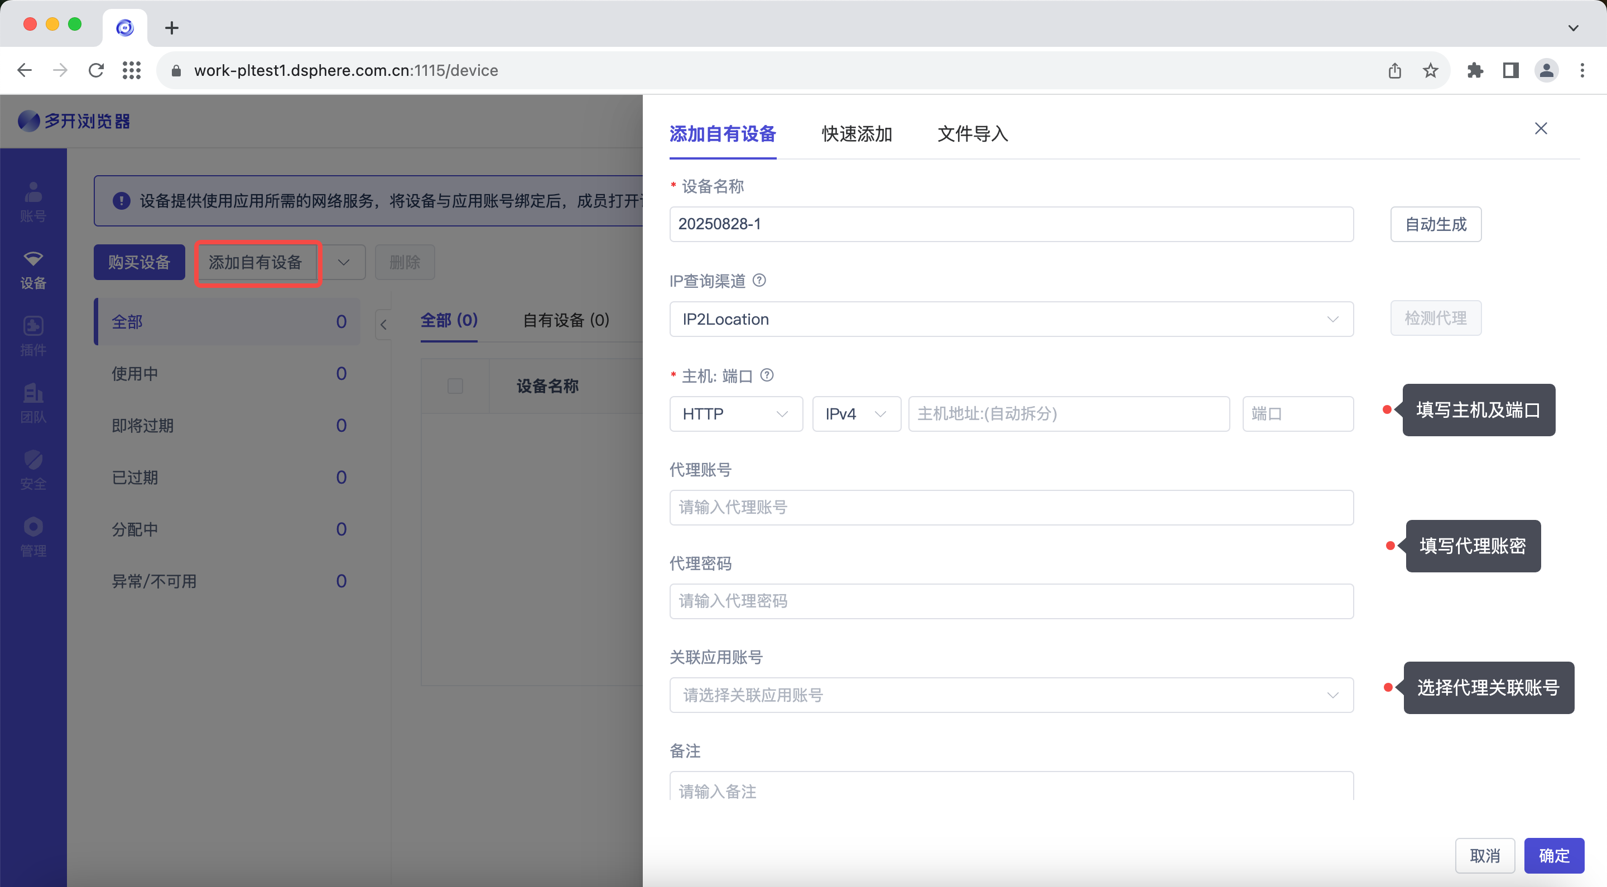Open the browser profile avatar
Viewport: 1607px width, 887px height.
click(1547, 70)
